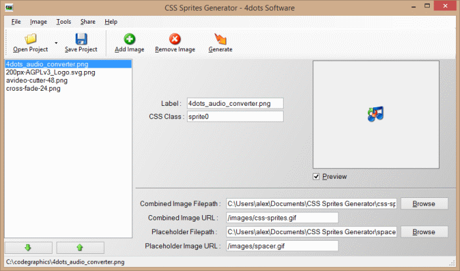The width and height of the screenshot is (460, 271).
Task: Click the Save Project floppy disk icon
Action: coord(81,39)
